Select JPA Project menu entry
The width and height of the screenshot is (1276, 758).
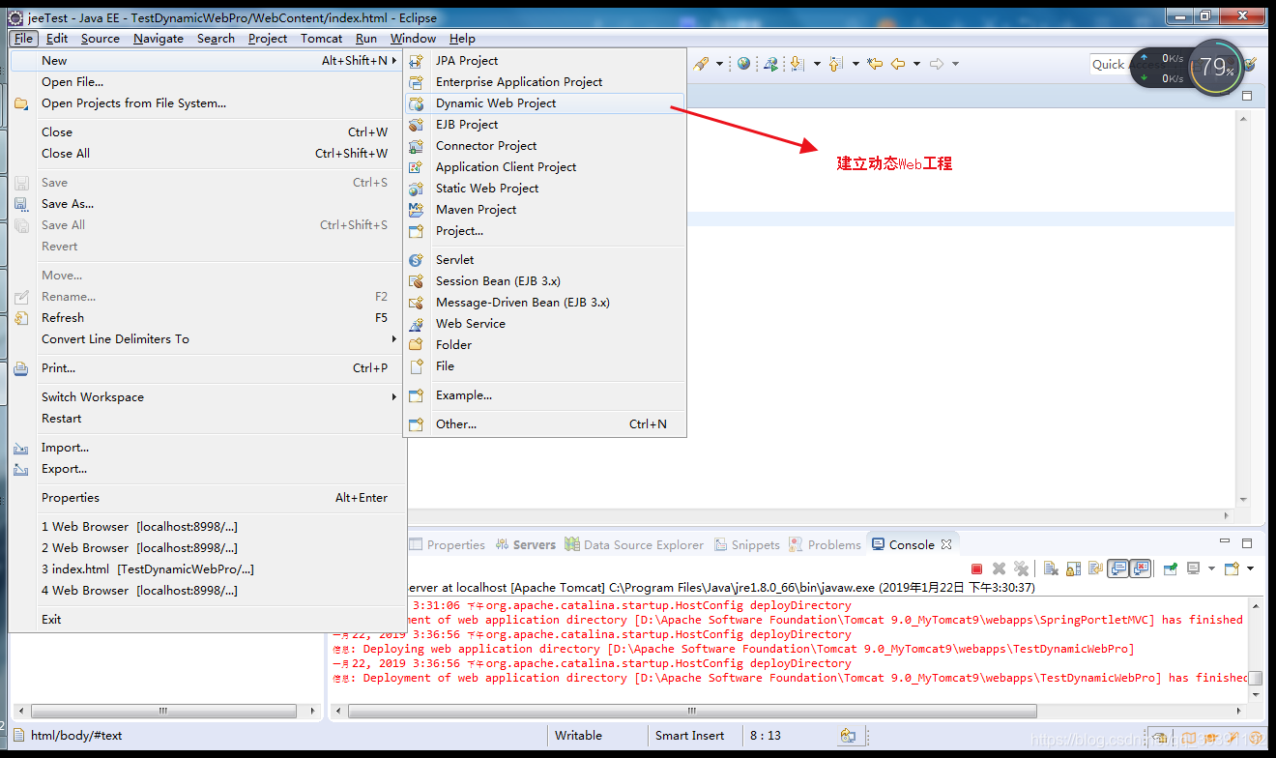point(545,61)
